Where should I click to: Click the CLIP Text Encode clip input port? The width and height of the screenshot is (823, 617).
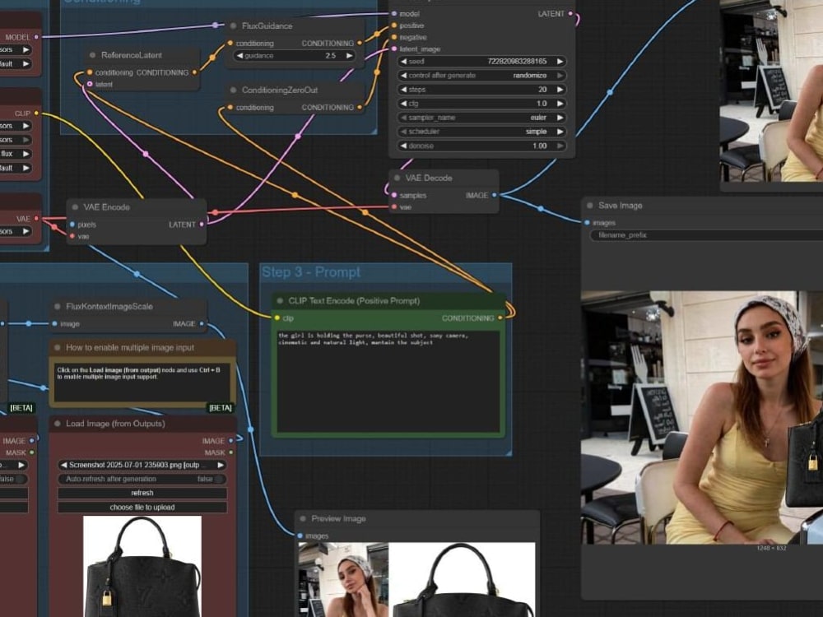coord(277,318)
